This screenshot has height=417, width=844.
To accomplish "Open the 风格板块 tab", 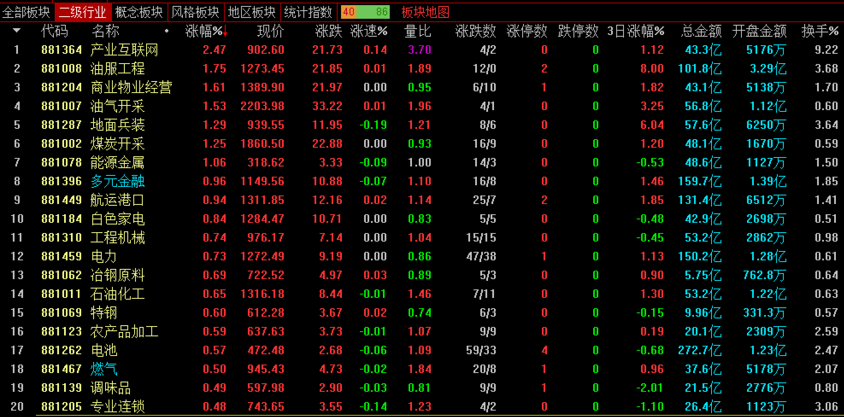I will point(196,12).
